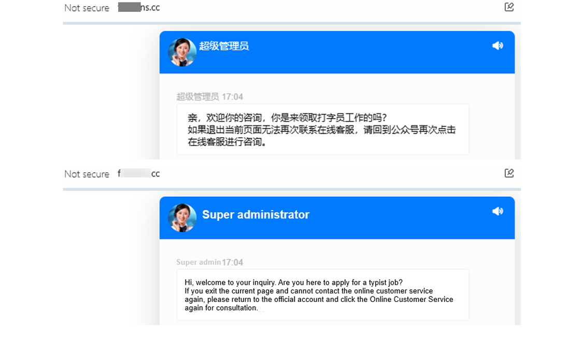Click the blue header bar of the Chinese chat

[337, 52]
